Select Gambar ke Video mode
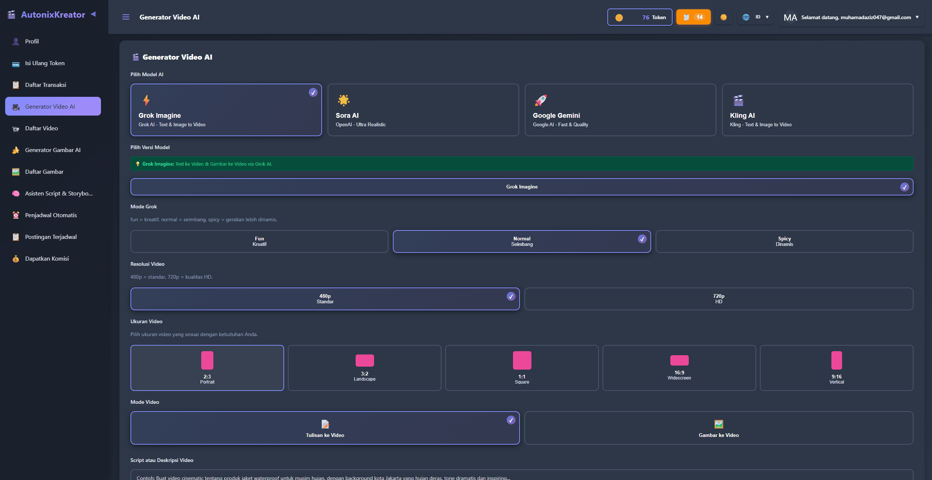The image size is (932, 480). [x=719, y=428]
